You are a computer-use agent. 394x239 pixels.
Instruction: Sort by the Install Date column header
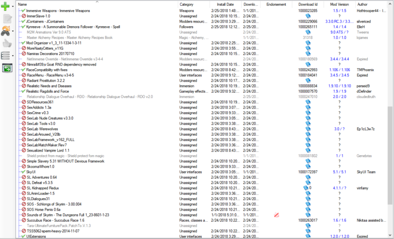[x=225, y=4]
